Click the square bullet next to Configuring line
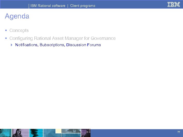Viewport: 183px width, 137px height. pyautogui.click(x=6, y=38)
